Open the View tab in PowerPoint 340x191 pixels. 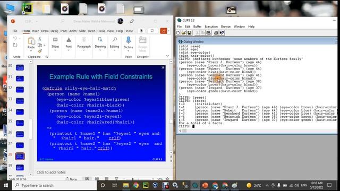click(110, 31)
